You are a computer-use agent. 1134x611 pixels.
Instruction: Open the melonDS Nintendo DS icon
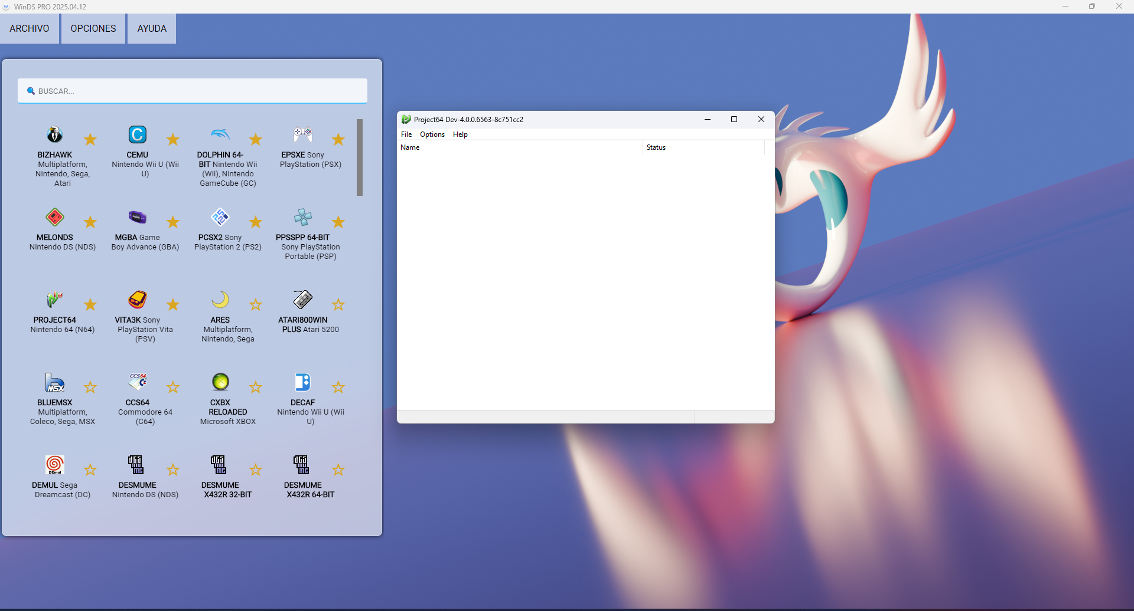55,217
